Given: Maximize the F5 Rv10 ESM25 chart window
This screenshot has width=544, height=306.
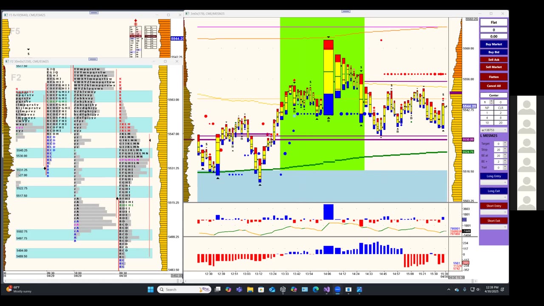Looking at the screenshot, I should (168, 15).
